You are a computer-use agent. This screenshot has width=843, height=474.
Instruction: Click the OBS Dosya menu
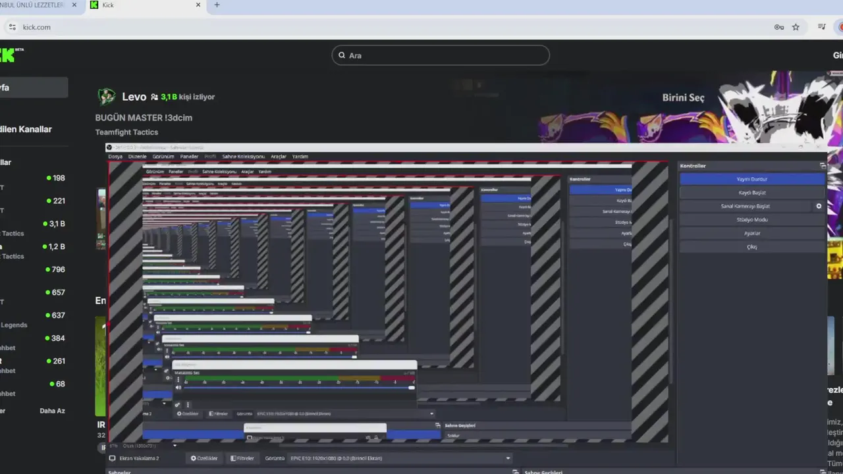coord(115,157)
